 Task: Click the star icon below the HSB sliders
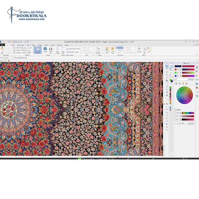pyautogui.click(x=180, y=123)
